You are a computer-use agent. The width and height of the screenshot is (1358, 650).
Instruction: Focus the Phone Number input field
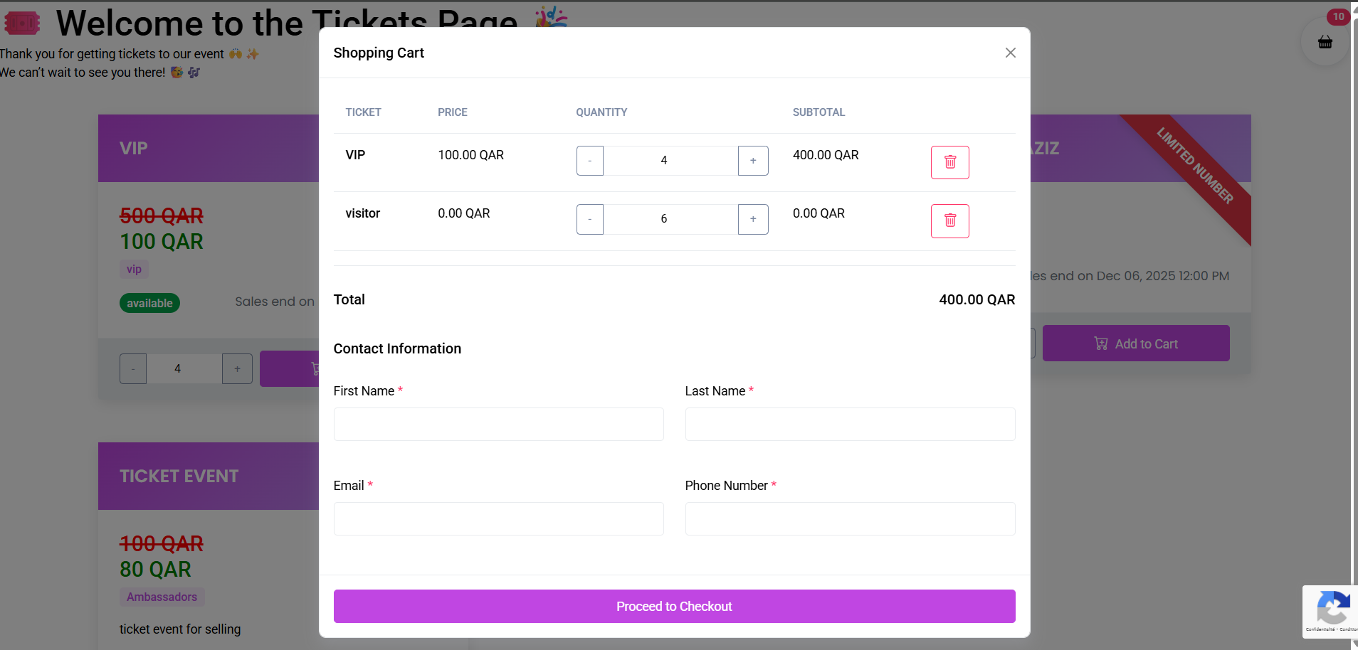(x=849, y=518)
